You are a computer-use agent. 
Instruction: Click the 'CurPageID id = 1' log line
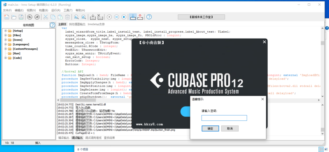click(x=85, y=133)
